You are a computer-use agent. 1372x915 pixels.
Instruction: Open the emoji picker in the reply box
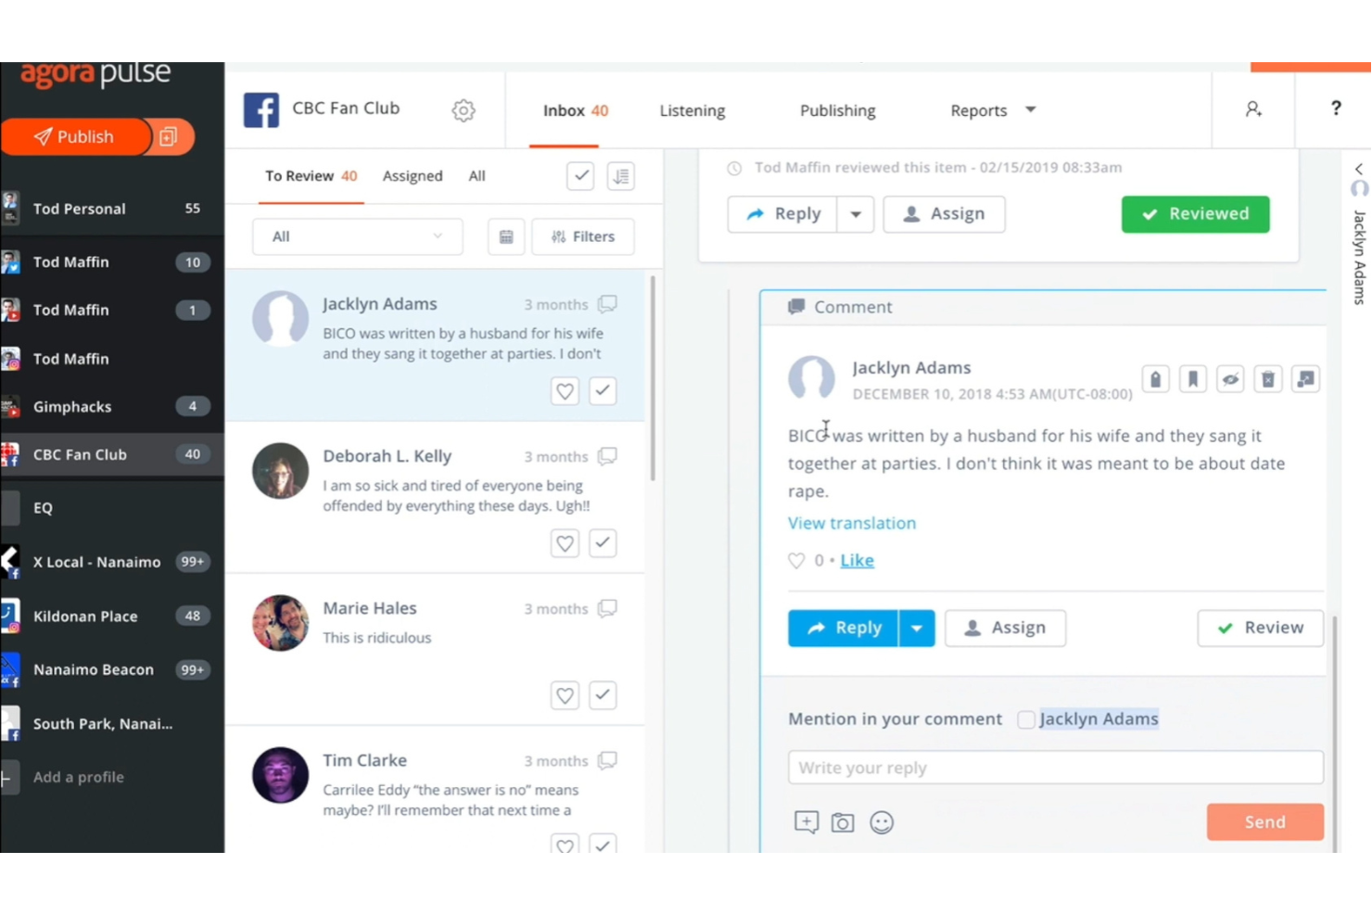tap(882, 821)
